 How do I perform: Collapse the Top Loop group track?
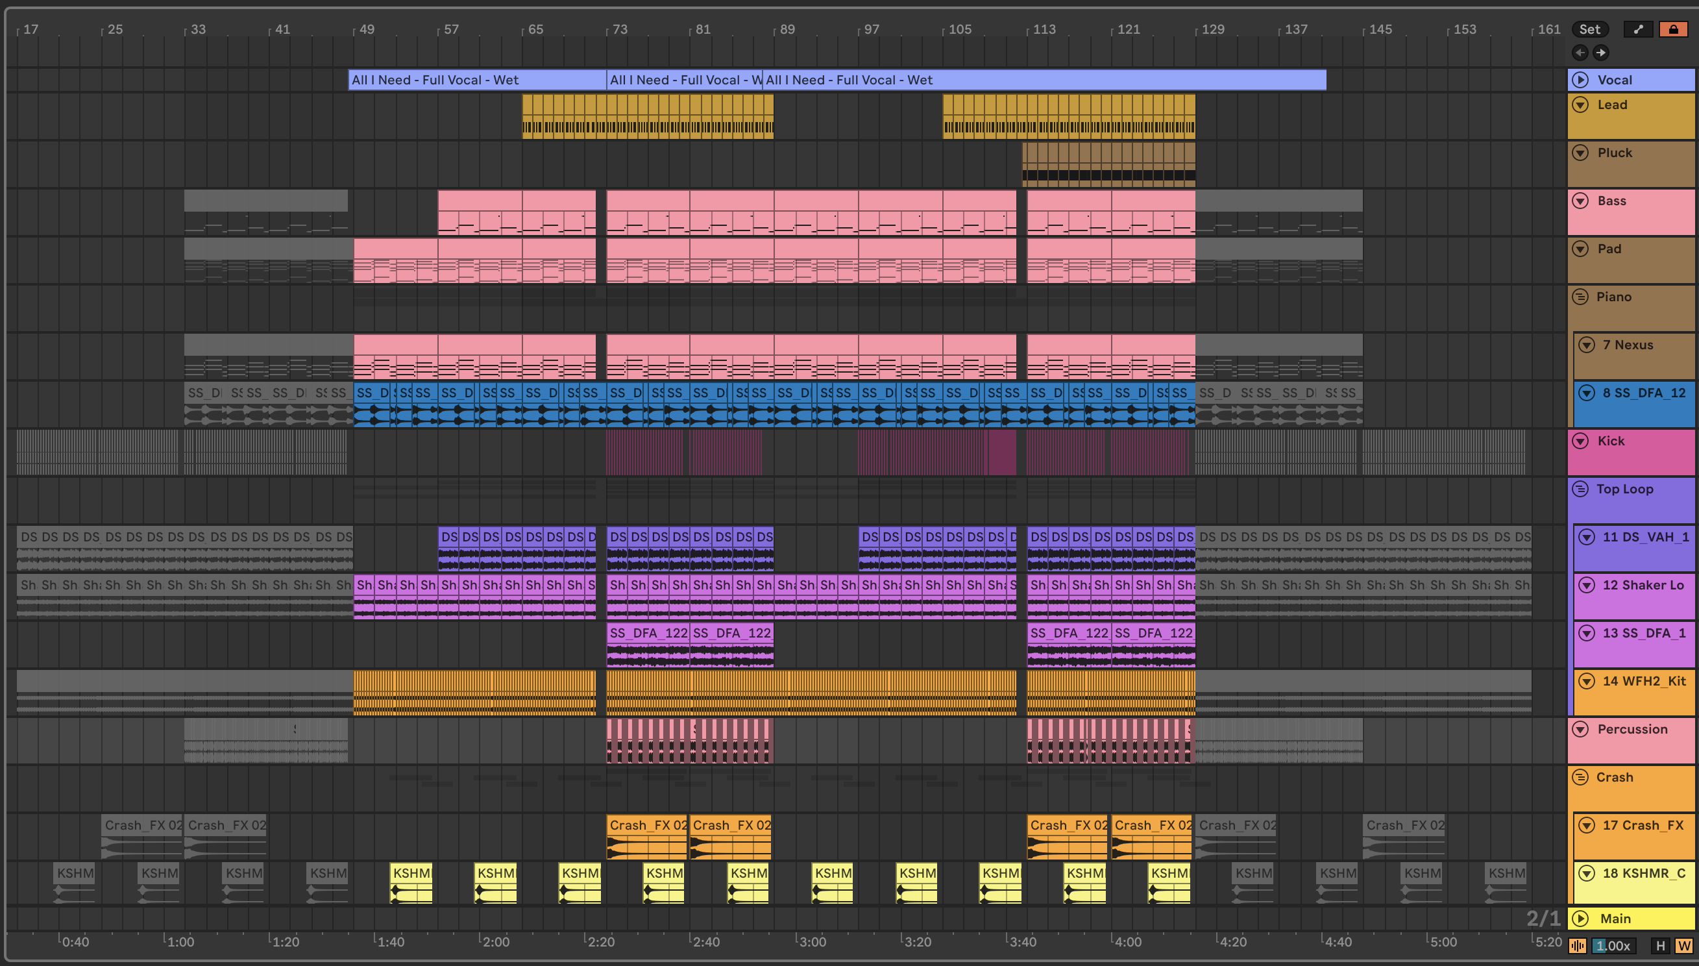point(1581,489)
